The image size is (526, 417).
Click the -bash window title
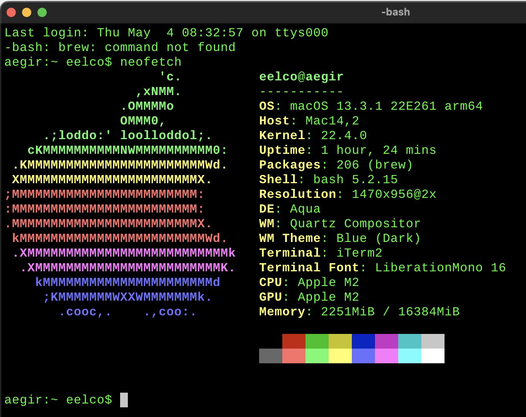click(395, 12)
